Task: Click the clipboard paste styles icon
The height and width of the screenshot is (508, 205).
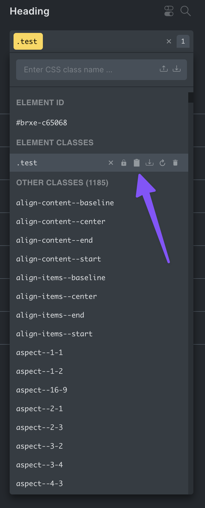Action: (x=137, y=163)
